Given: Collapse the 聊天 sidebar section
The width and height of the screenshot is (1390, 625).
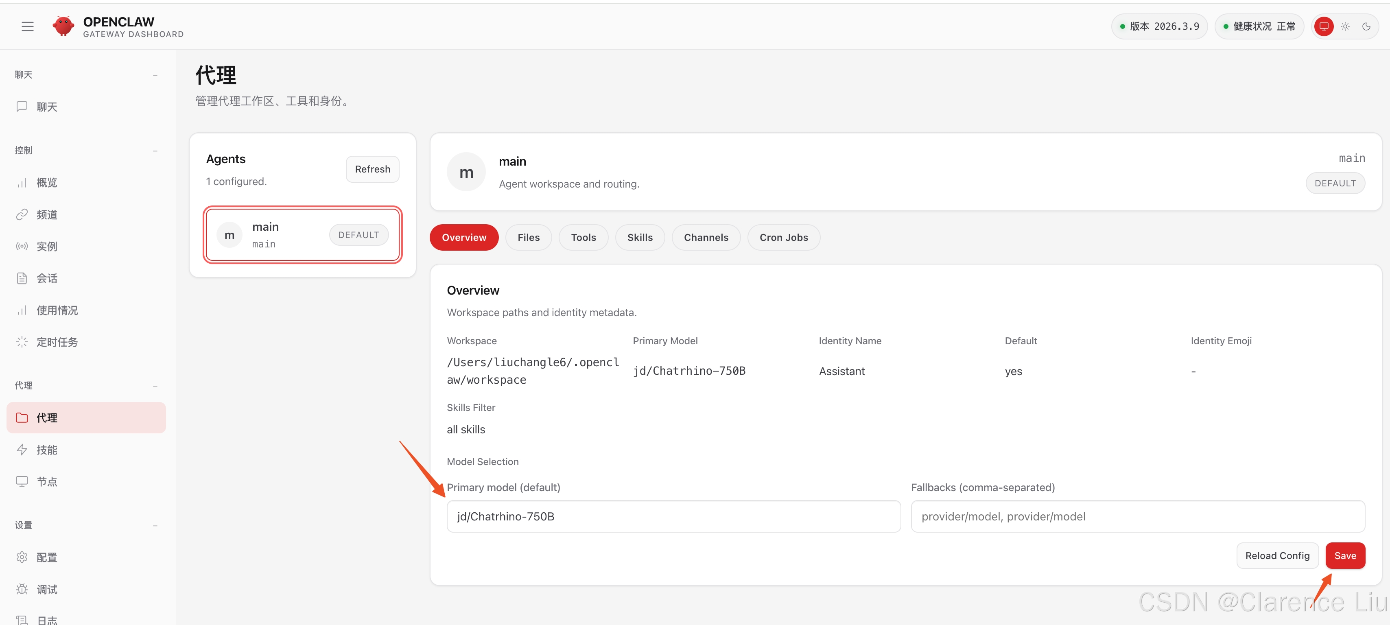Looking at the screenshot, I should pos(155,75).
